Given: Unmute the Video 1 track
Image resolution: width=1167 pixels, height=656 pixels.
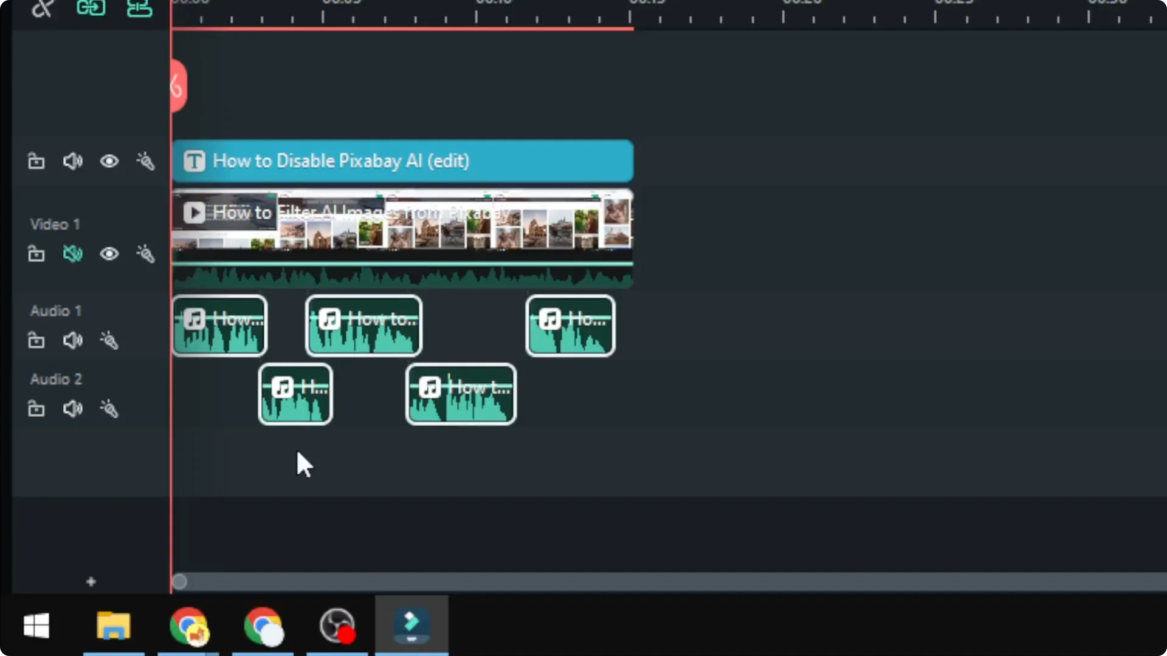Looking at the screenshot, I should pyautogui.click(x=72, y=254).
